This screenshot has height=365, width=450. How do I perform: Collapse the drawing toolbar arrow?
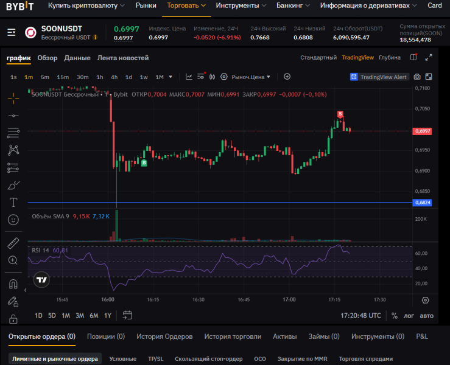click(x=25, y=290)
